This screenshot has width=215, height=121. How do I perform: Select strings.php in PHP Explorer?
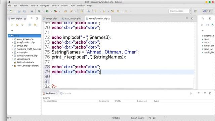23,52
